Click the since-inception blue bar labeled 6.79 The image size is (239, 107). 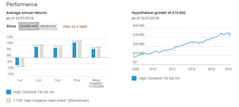(93, 53)
